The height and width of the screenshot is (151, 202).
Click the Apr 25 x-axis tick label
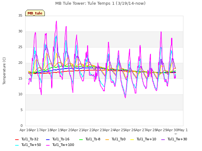[x=120, y=130]
